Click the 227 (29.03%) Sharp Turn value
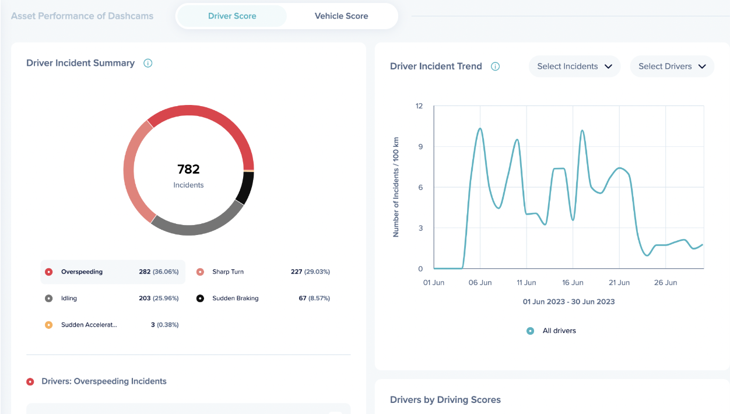 (x=310, y=272)
